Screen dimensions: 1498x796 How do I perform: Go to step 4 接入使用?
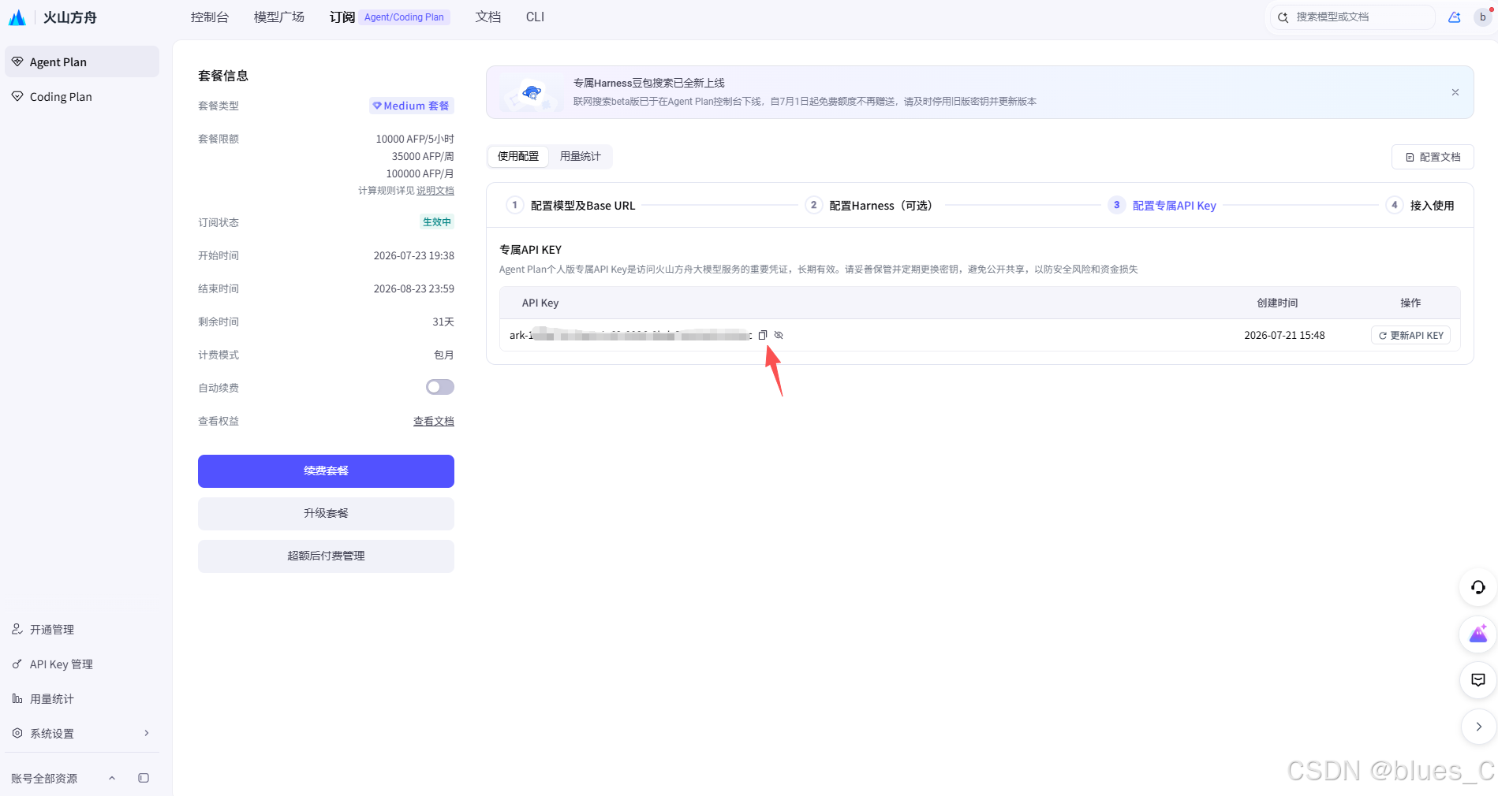click(1421, 205)
